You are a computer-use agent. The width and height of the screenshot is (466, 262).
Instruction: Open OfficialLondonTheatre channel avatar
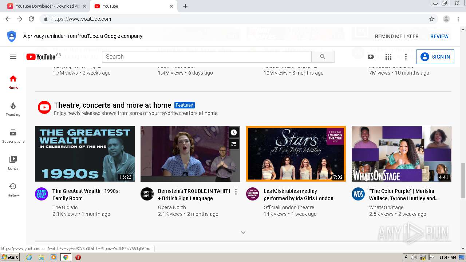point(253,194)
